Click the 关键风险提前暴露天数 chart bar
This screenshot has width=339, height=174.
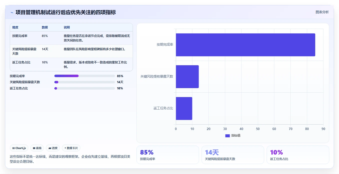coord(187,77)
